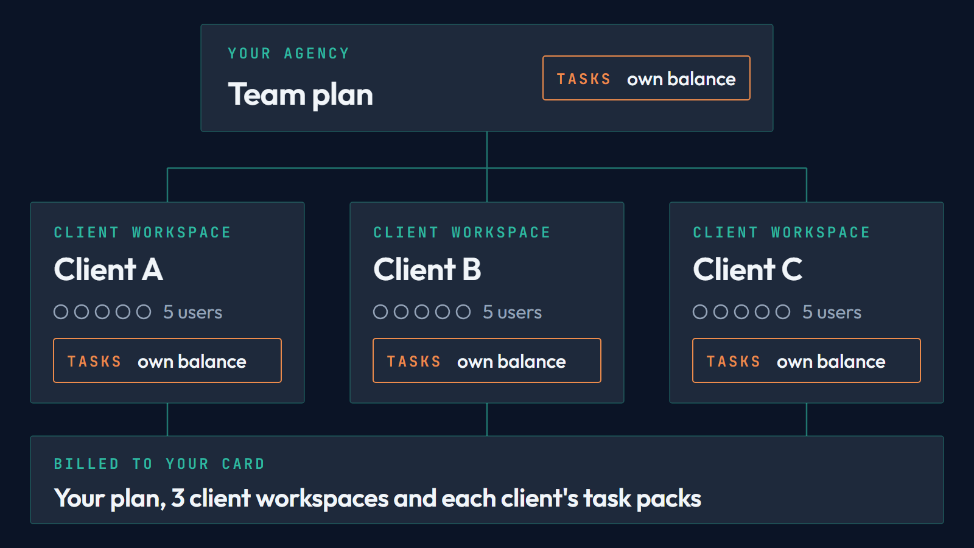
Task: Click the Team plan heading
Action: click(300, 95)
